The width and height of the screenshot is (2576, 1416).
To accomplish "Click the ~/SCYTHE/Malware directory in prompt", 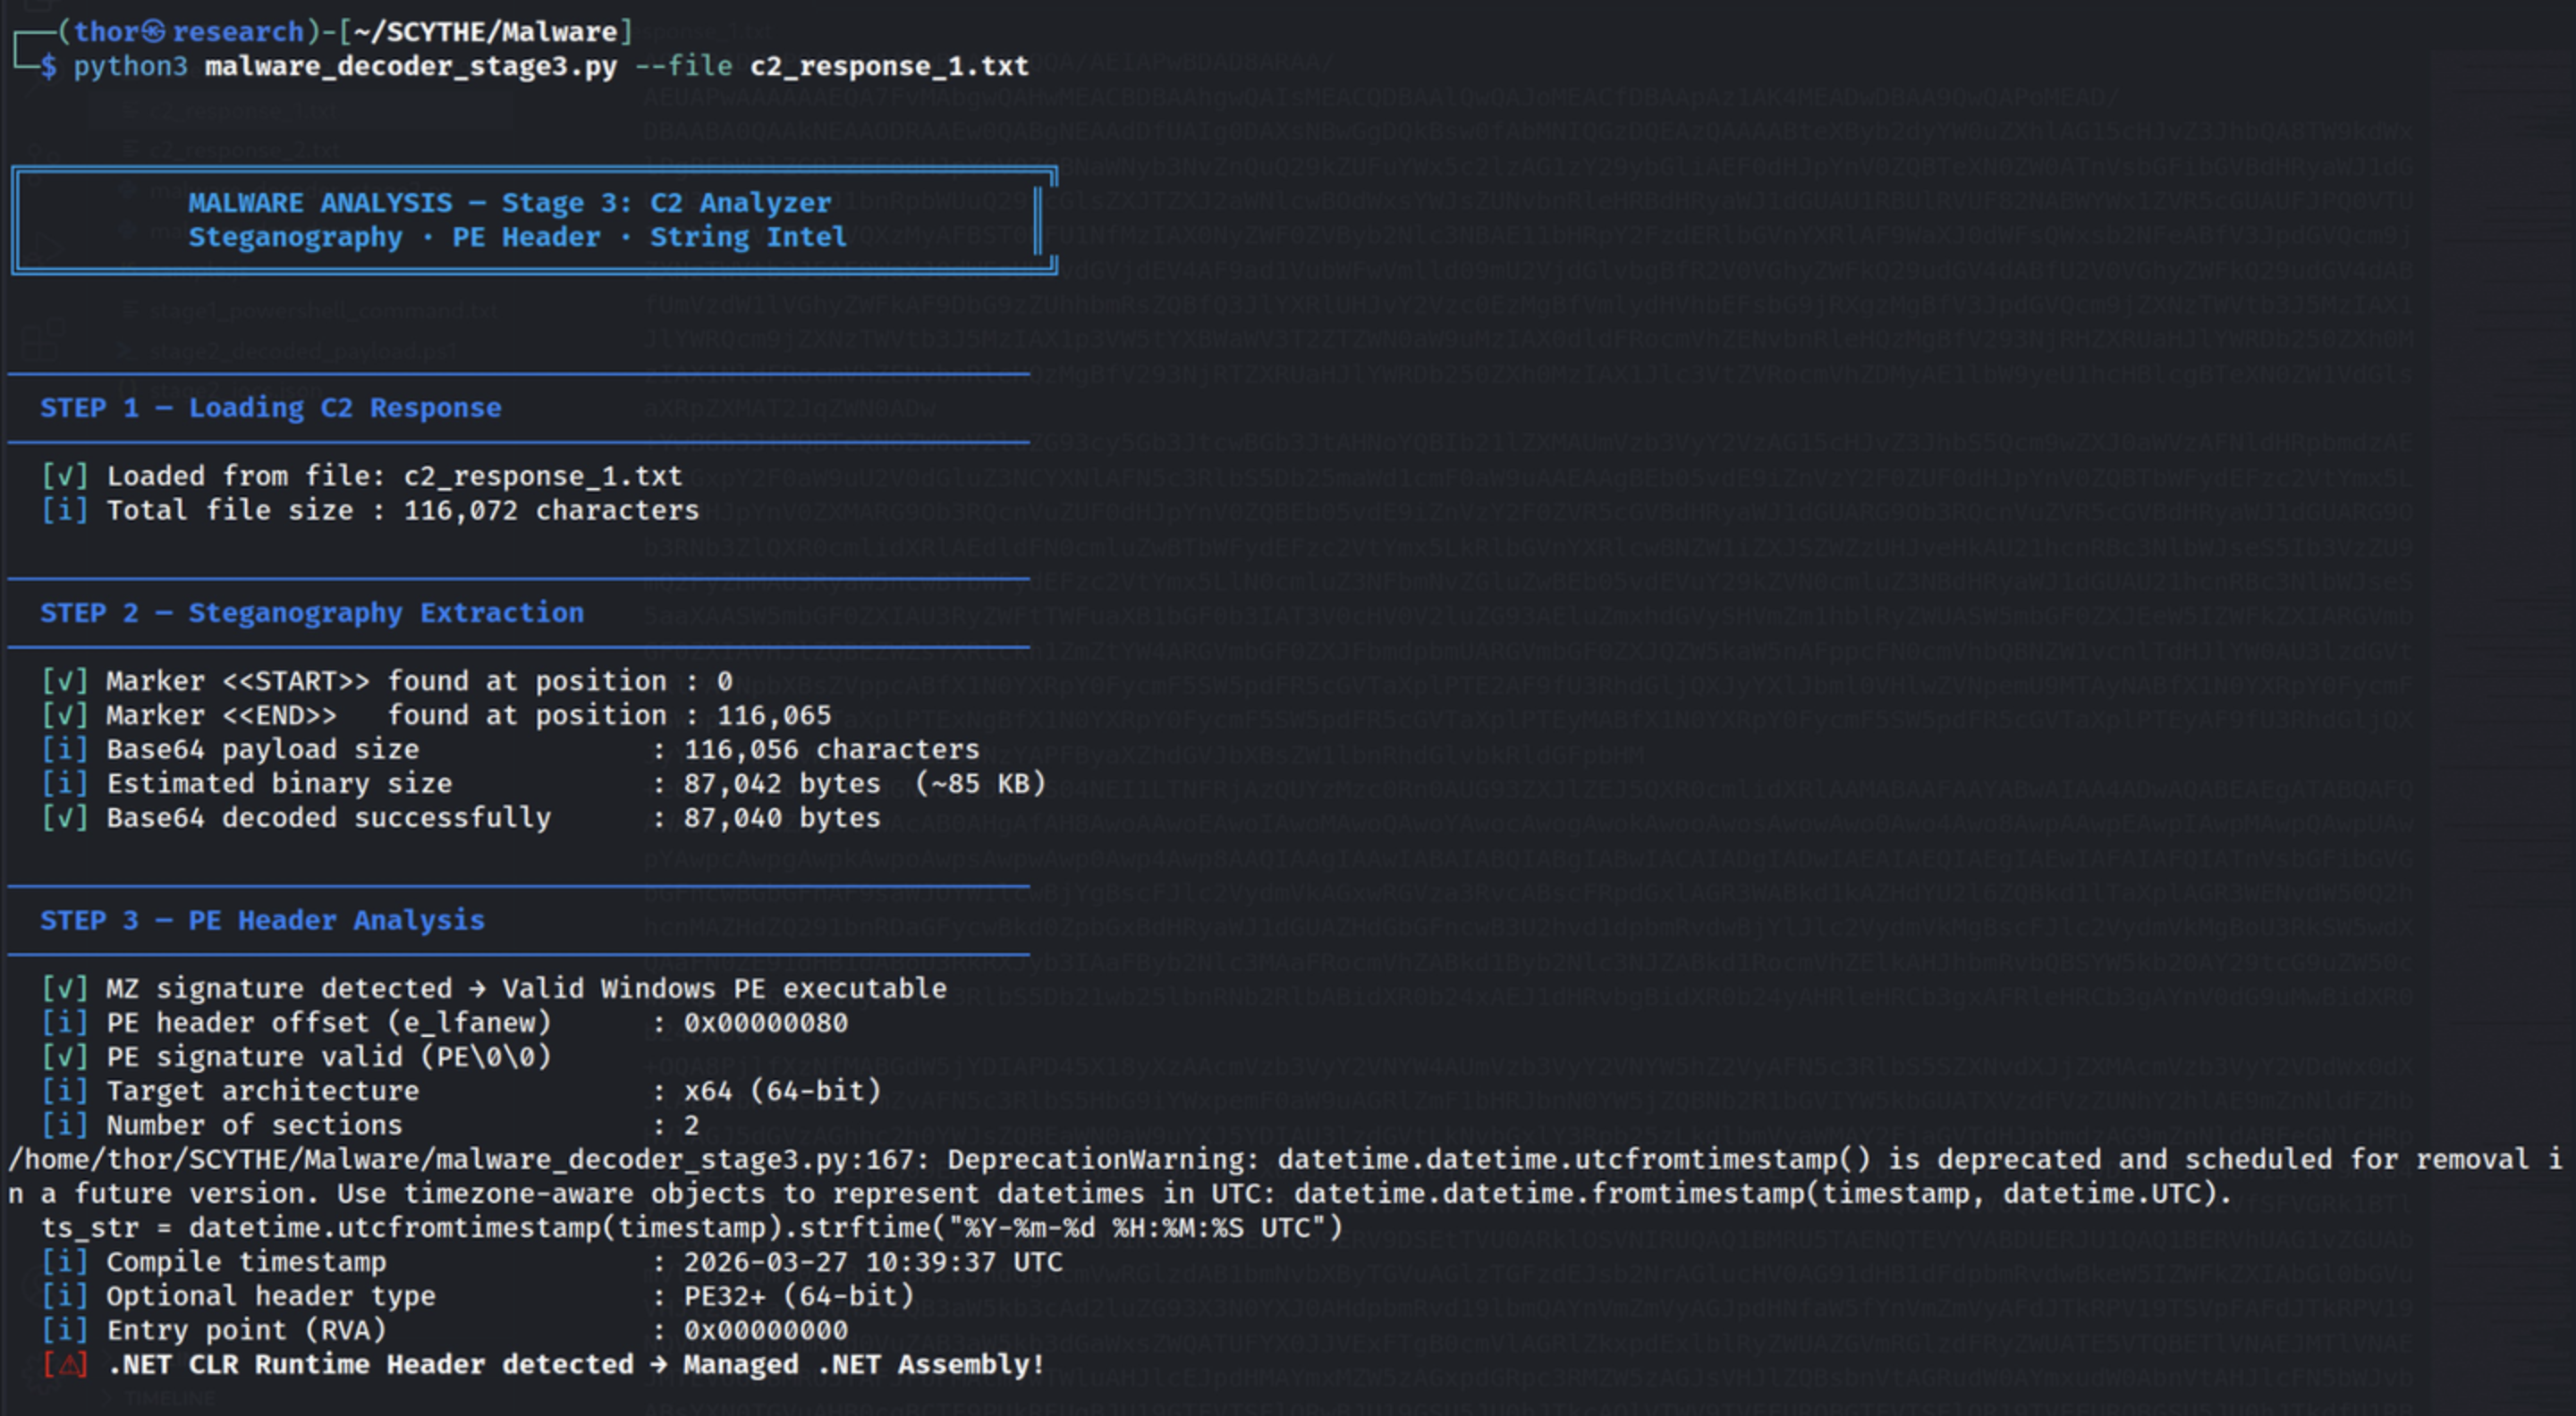I will 485,32.
